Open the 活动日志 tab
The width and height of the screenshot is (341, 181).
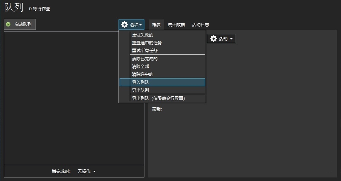[x=200, y=25]
